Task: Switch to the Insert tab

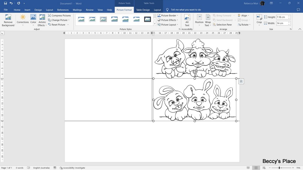Action: (27, 10)
